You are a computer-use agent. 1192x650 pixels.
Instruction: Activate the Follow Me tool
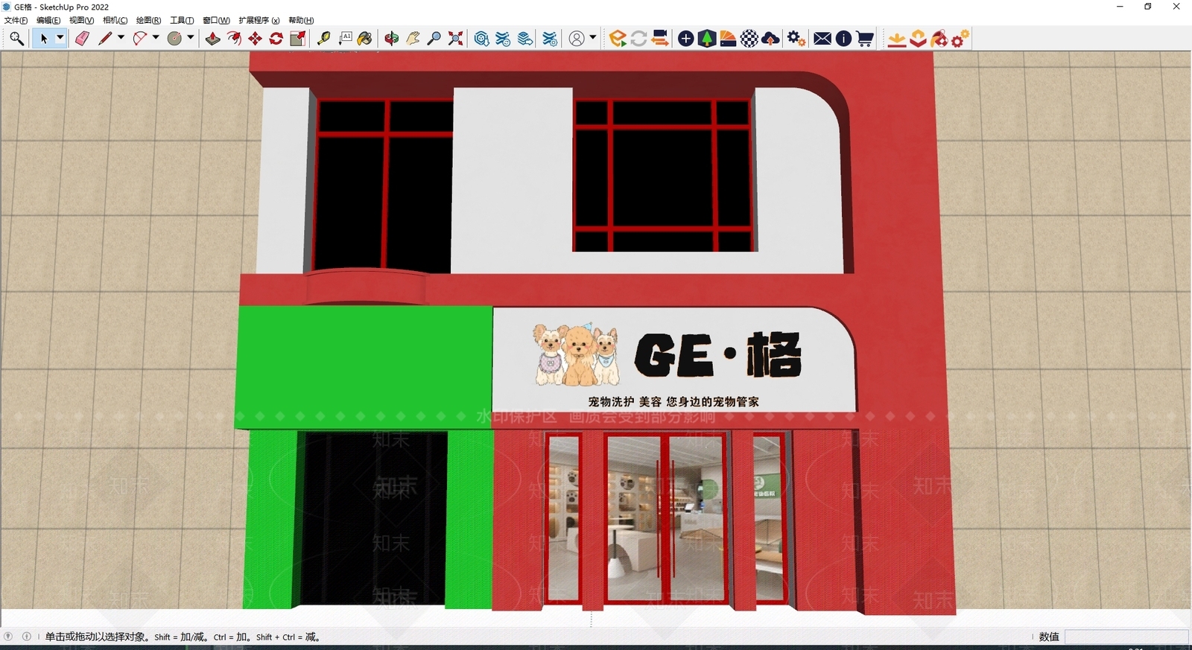pos(234,39)
